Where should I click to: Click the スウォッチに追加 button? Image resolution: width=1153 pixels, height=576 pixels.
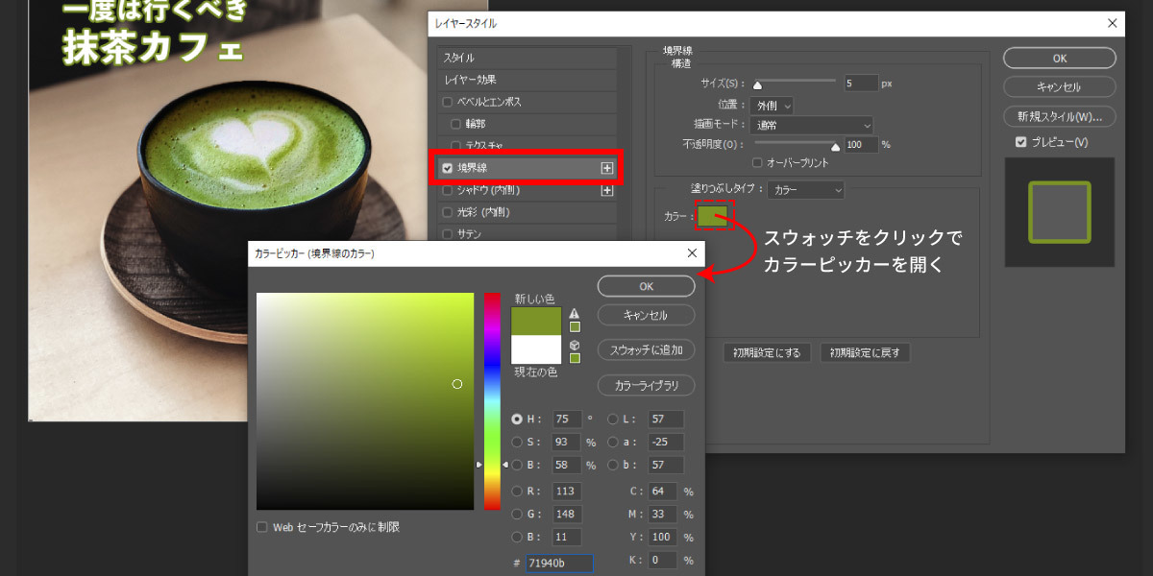click(646, 349)
